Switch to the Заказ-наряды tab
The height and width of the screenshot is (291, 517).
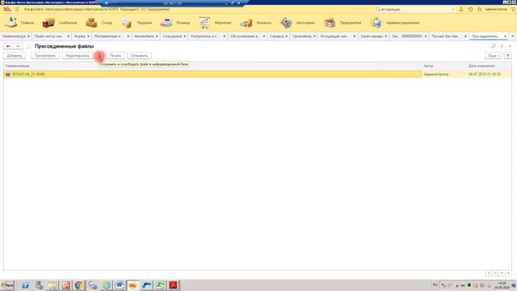pyautogui.click(x=372, y=36)
